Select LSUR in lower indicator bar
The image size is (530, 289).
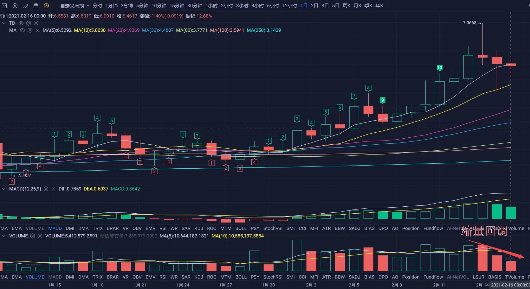click(x=479, y=277)
